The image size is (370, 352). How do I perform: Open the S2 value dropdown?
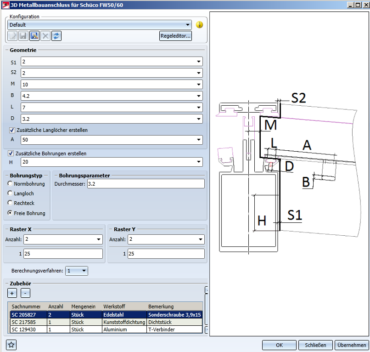(x=199, y=73)
